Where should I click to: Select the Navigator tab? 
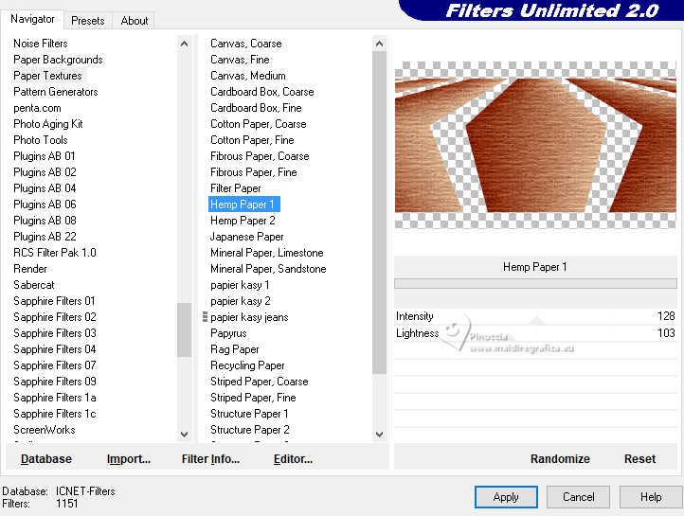pyautogui.click(x=32, y=19)
